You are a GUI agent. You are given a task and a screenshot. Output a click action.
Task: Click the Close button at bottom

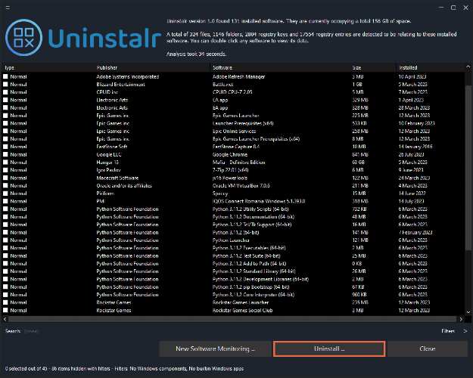427,349
